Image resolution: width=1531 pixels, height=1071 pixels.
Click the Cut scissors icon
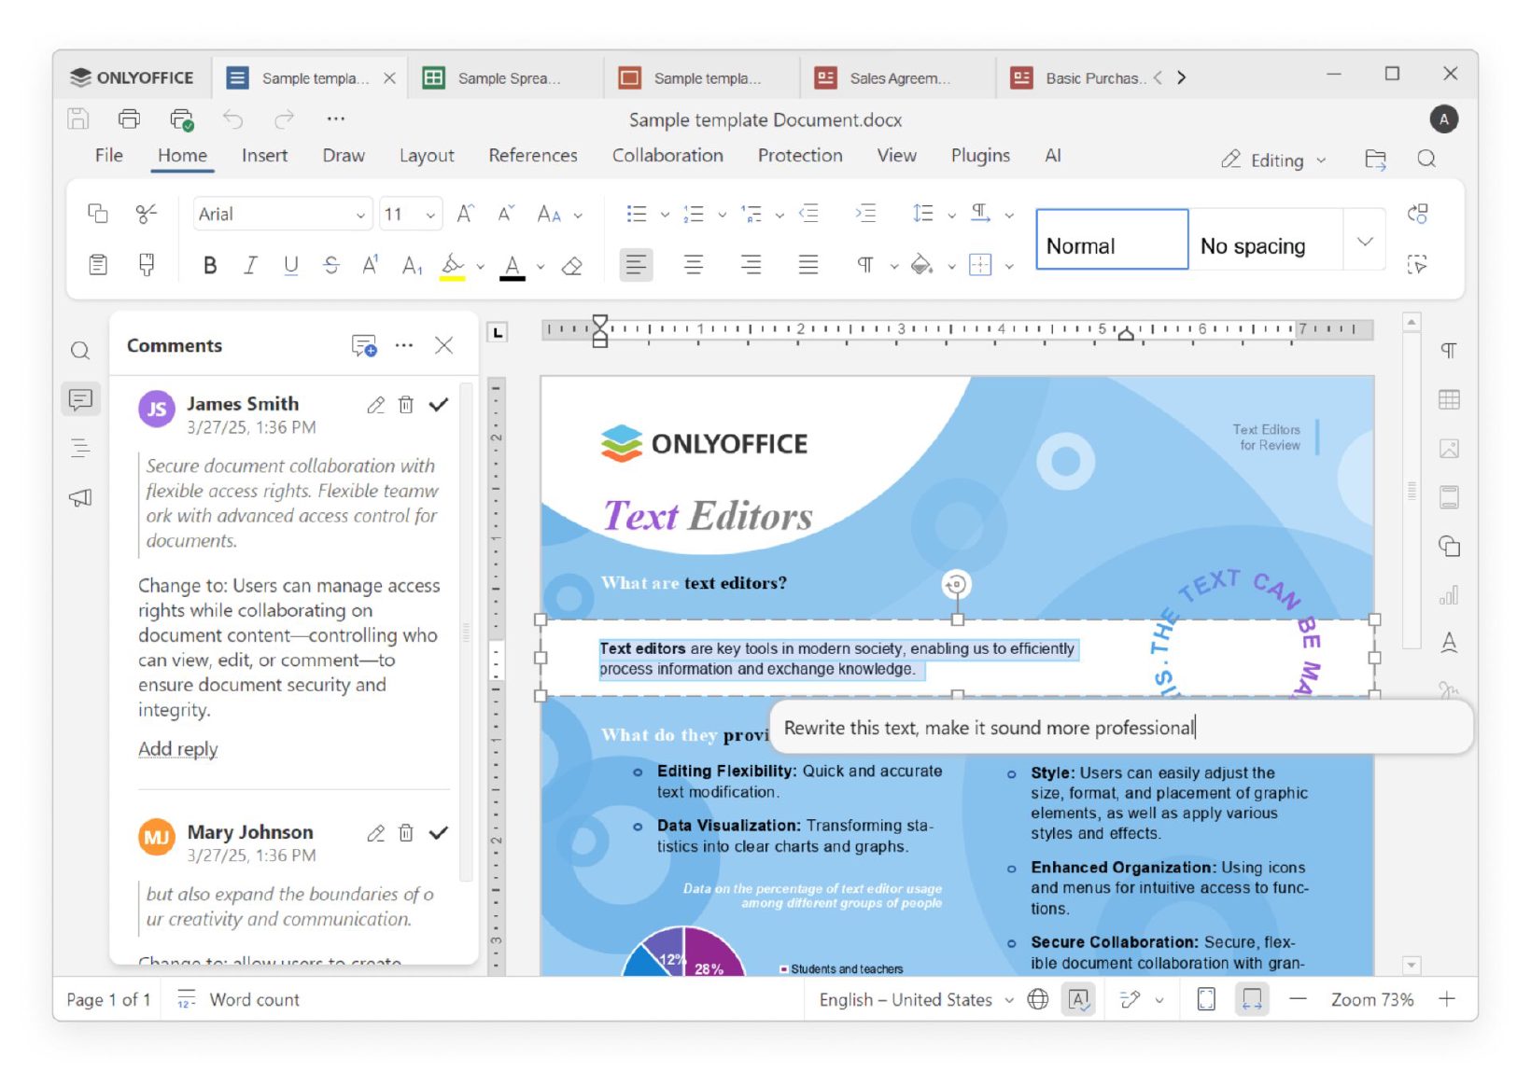tap(147, 214)
